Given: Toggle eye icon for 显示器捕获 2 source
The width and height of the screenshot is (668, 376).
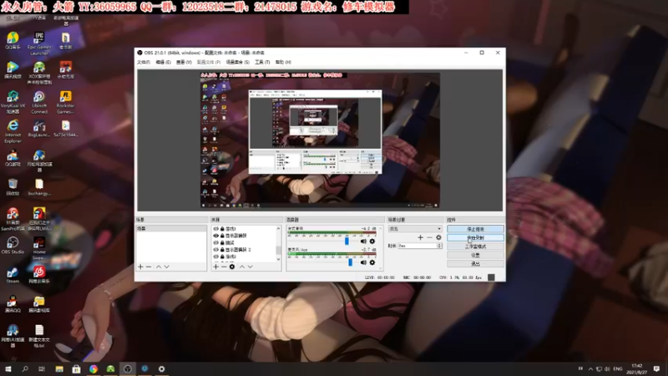Looking at the screenshot, I should tap(215, 250).
